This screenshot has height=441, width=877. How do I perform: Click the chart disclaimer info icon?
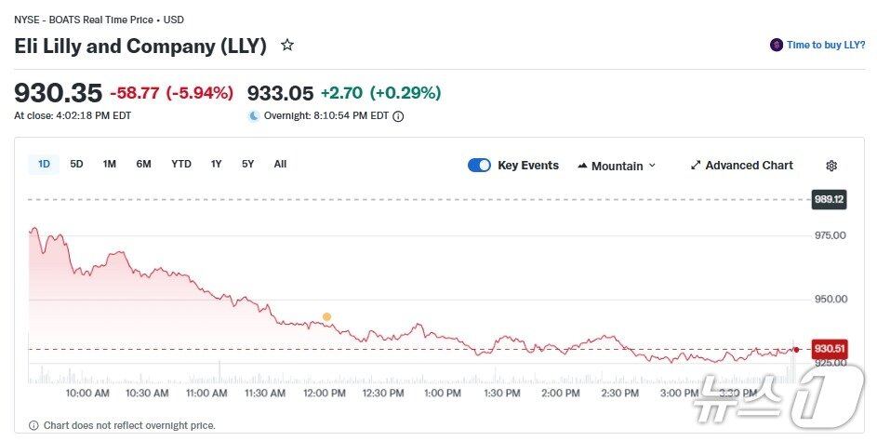34,425
